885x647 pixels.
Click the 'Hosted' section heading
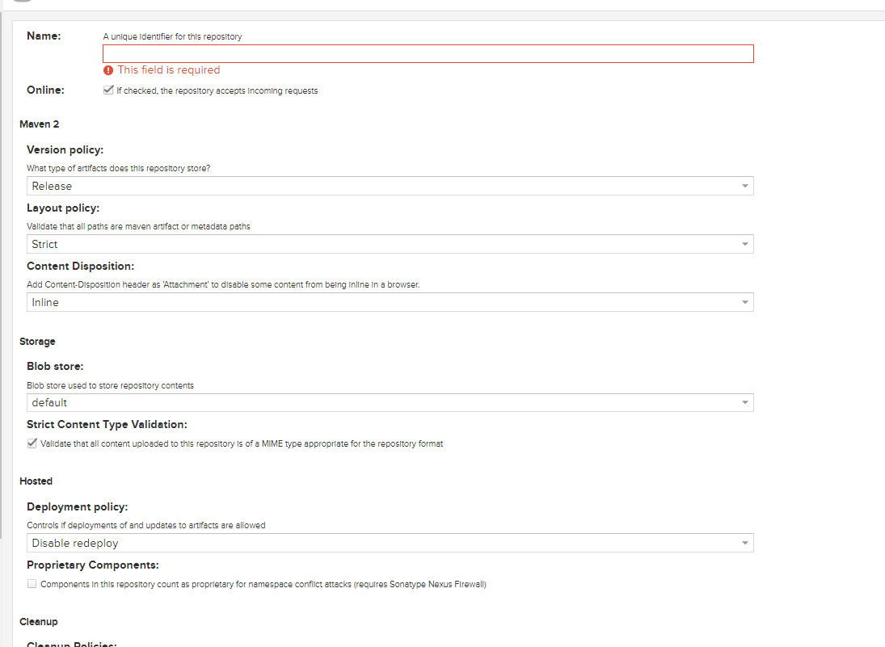pyautogui.click(x=36, y=481)
